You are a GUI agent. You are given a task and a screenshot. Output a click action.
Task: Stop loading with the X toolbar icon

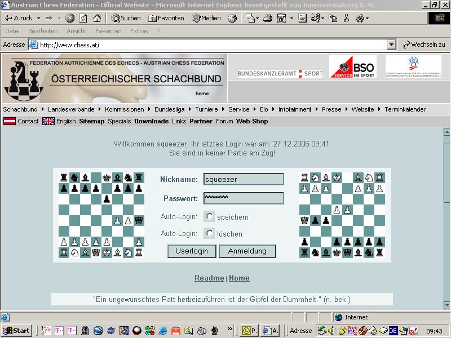click(69, 19)
